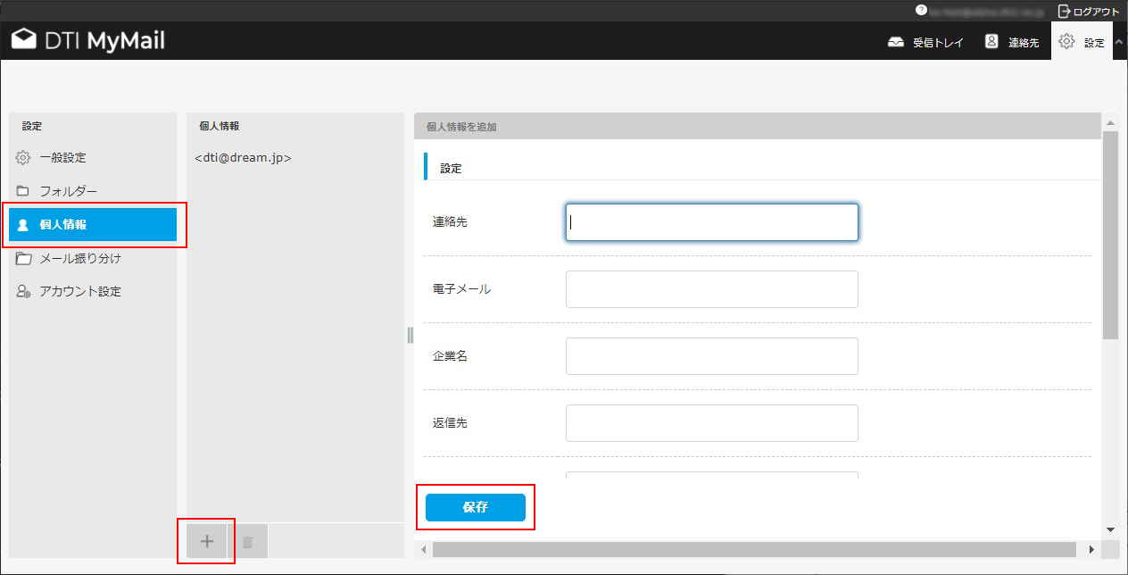Add a new identity with the plus icon
This screenshot has width=1128, height=575.
click(x=207, y=541)
